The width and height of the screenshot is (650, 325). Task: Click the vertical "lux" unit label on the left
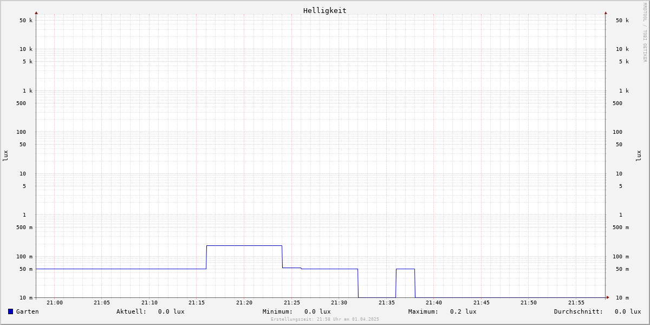(x=5, y=156)
